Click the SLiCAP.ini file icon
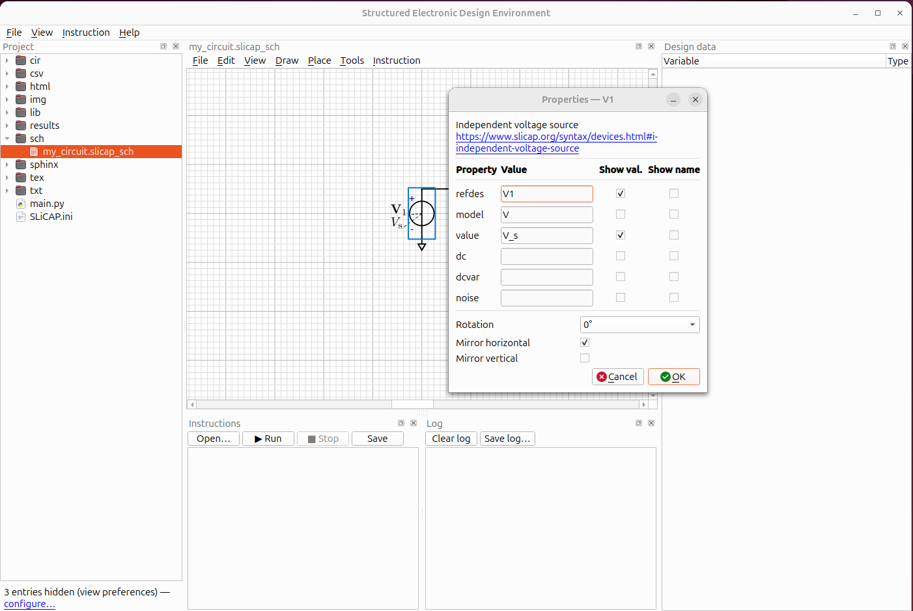Screen dimensions: 913x611 click(21, 217)
